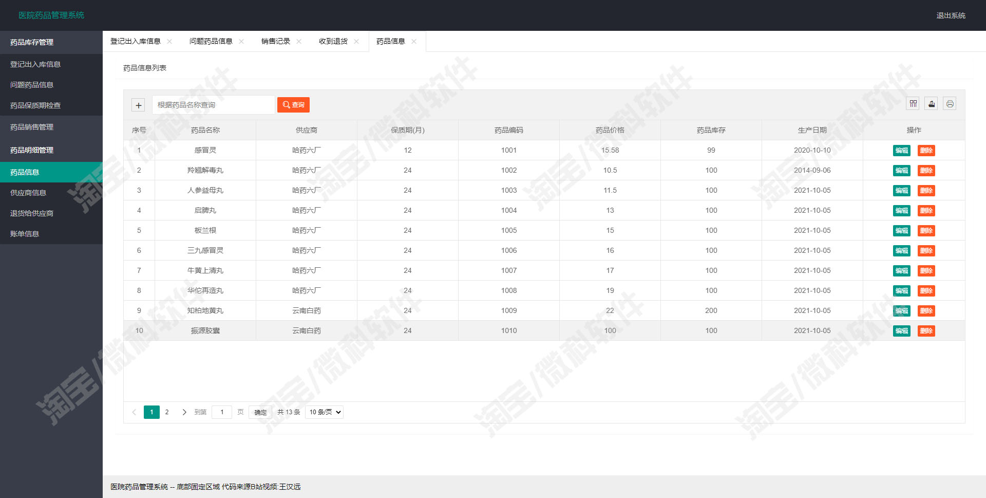Open 退货给供应商 in the sidebar
The height and width of the screenshot is (498, 986).
51,213
